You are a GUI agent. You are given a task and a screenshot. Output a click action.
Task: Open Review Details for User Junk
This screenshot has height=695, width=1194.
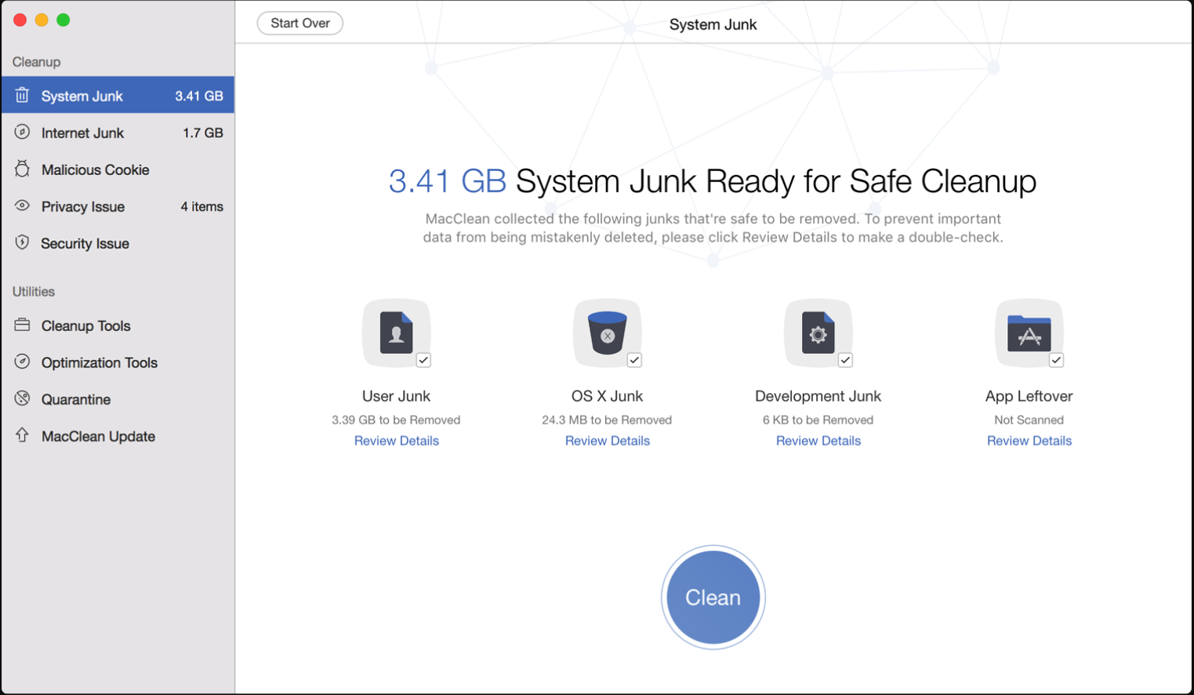tap(396, 441)
